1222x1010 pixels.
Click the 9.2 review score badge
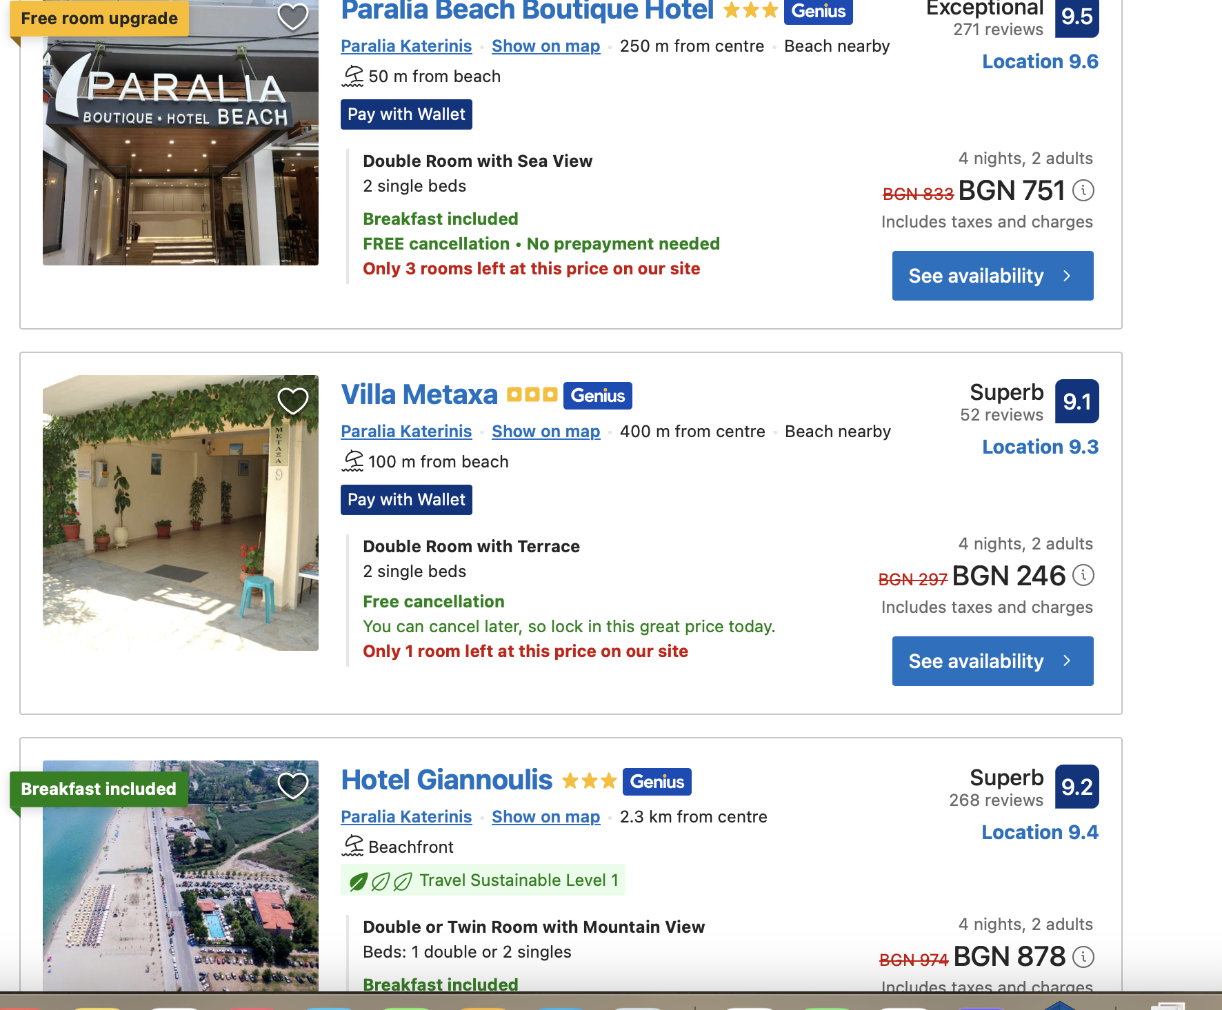[x=1077, y=787]
